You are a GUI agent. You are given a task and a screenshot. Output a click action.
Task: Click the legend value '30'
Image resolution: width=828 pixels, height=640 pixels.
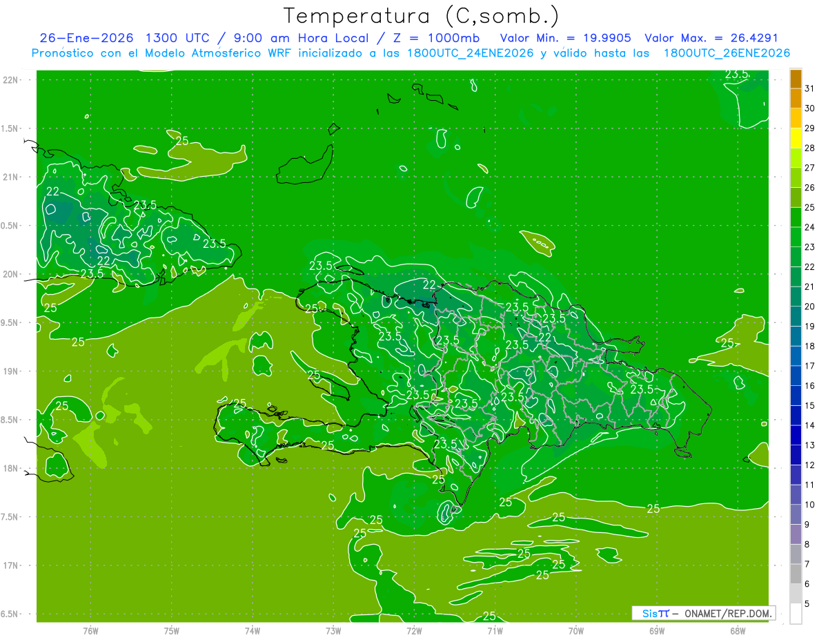[810, 108]
